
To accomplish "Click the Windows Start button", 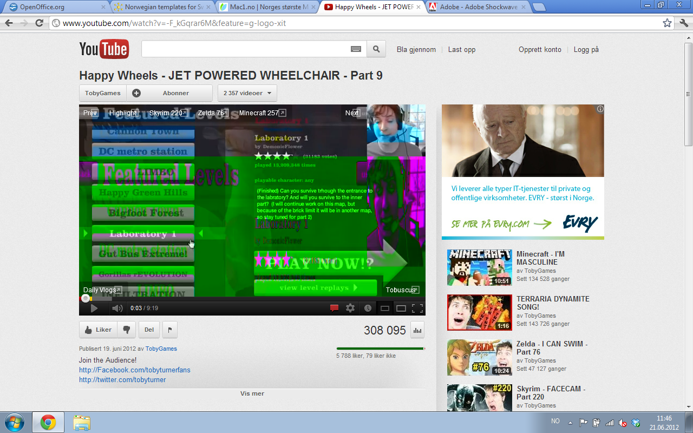I will click(14, 422).
